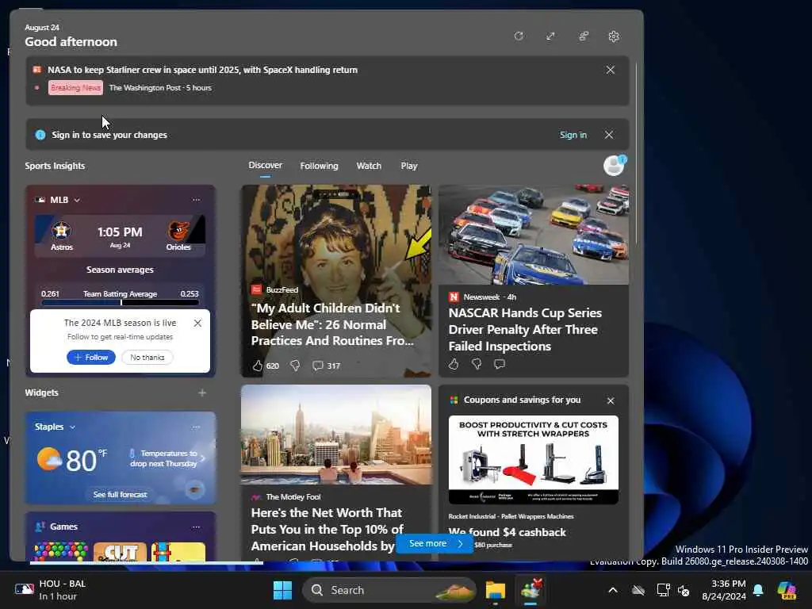The height and width of the screenshot is (609, 812).
Task: Switch to the Discover tab
Action: pyautogui.click(x=265, y=165)
